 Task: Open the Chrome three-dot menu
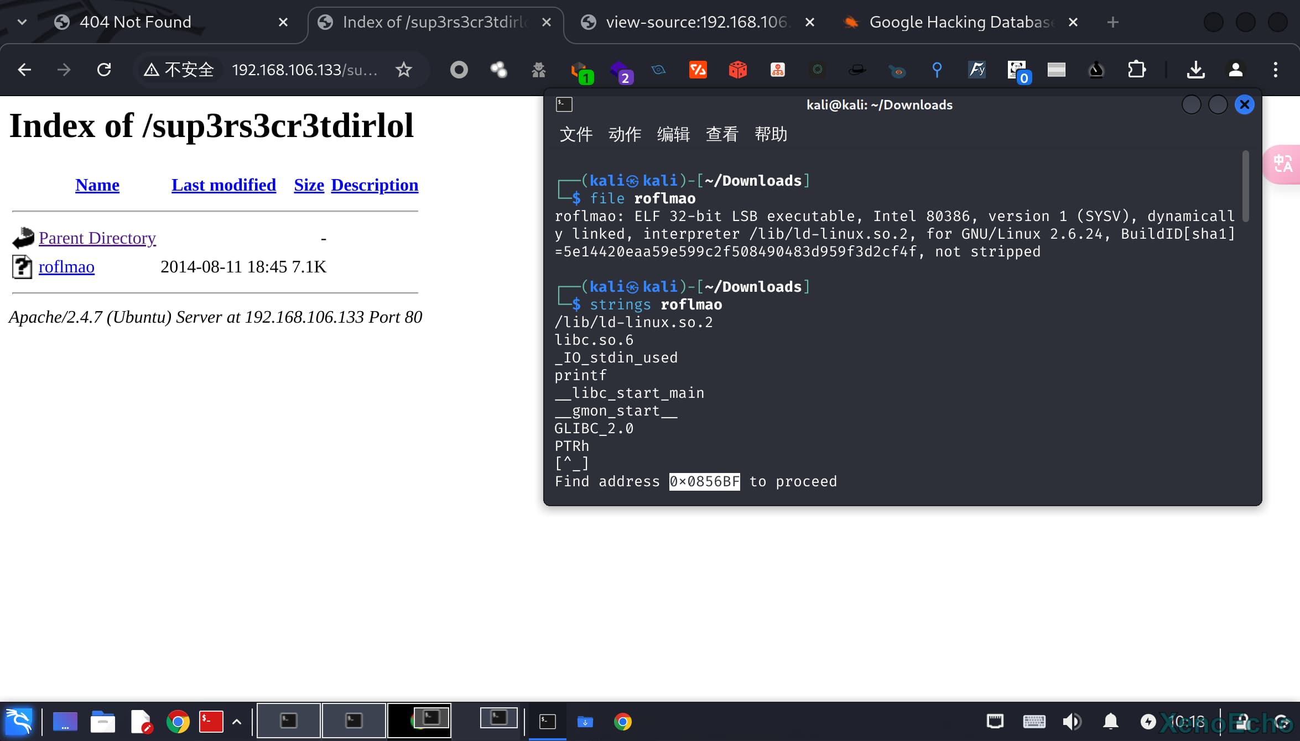(1276, 70)
